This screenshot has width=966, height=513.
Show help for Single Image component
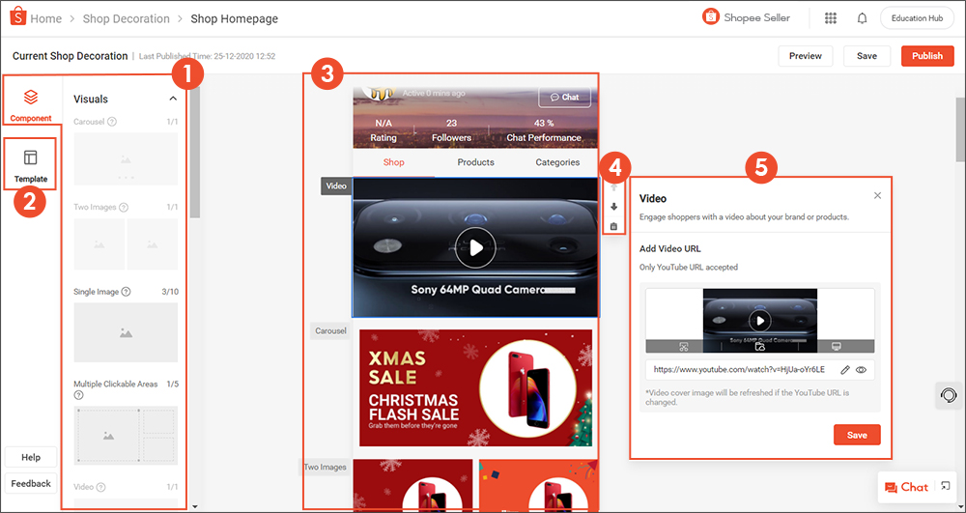pyautogui.click(x=127, y=292)
